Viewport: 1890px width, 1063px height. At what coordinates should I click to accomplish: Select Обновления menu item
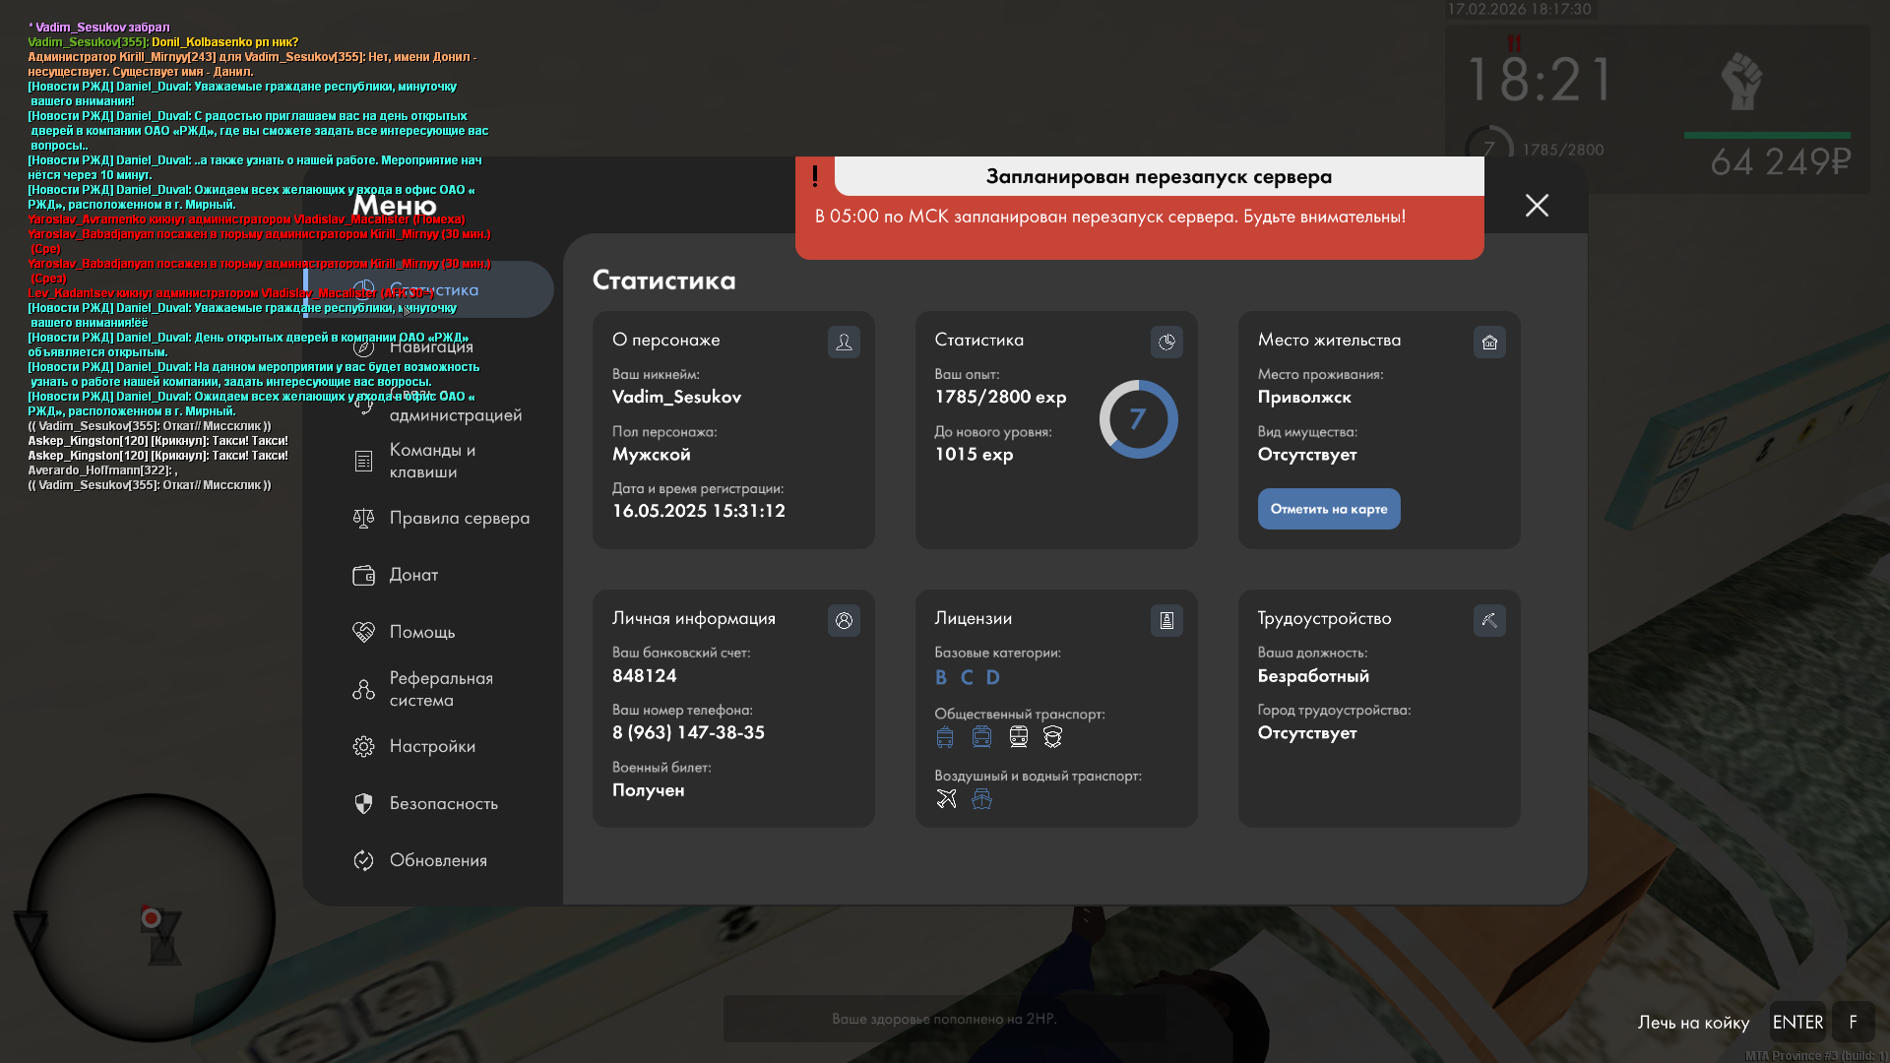tap(438, 860)
